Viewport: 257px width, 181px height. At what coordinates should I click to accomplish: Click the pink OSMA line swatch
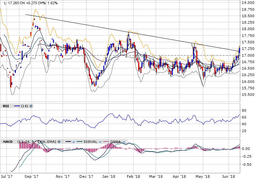106,142
